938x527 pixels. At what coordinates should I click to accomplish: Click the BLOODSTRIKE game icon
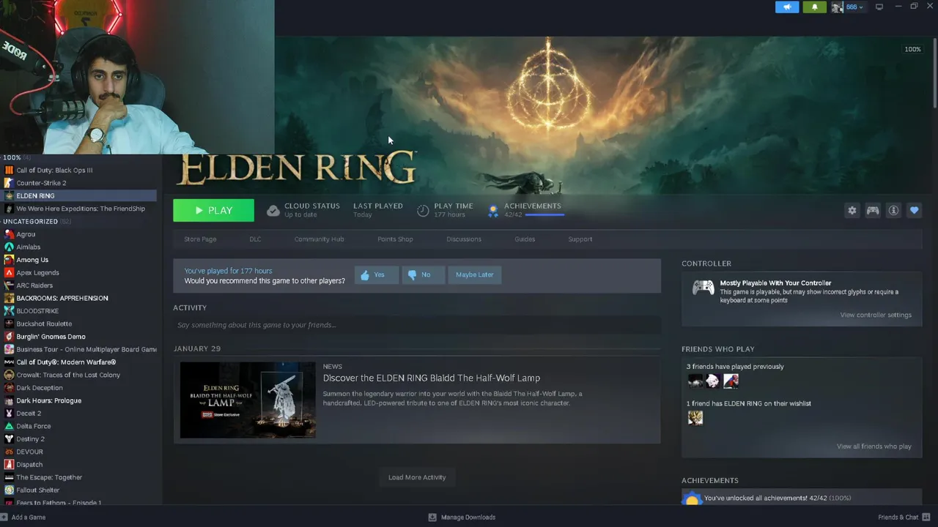9,311
